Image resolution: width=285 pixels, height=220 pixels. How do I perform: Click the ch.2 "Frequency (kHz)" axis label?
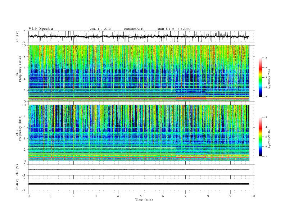click(20, 128)
